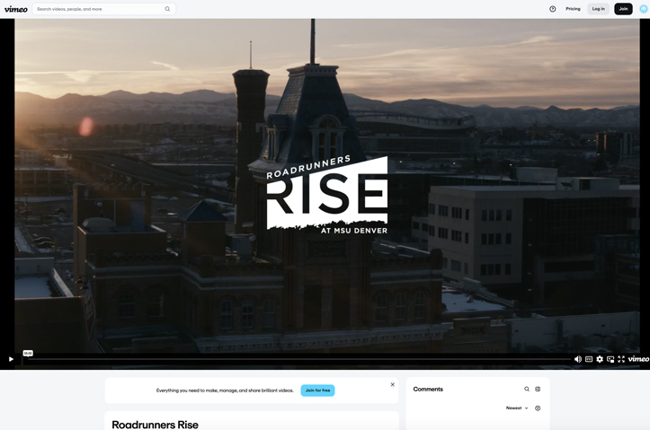Click the Roadrunners Rise logo in video

(327, 195)
